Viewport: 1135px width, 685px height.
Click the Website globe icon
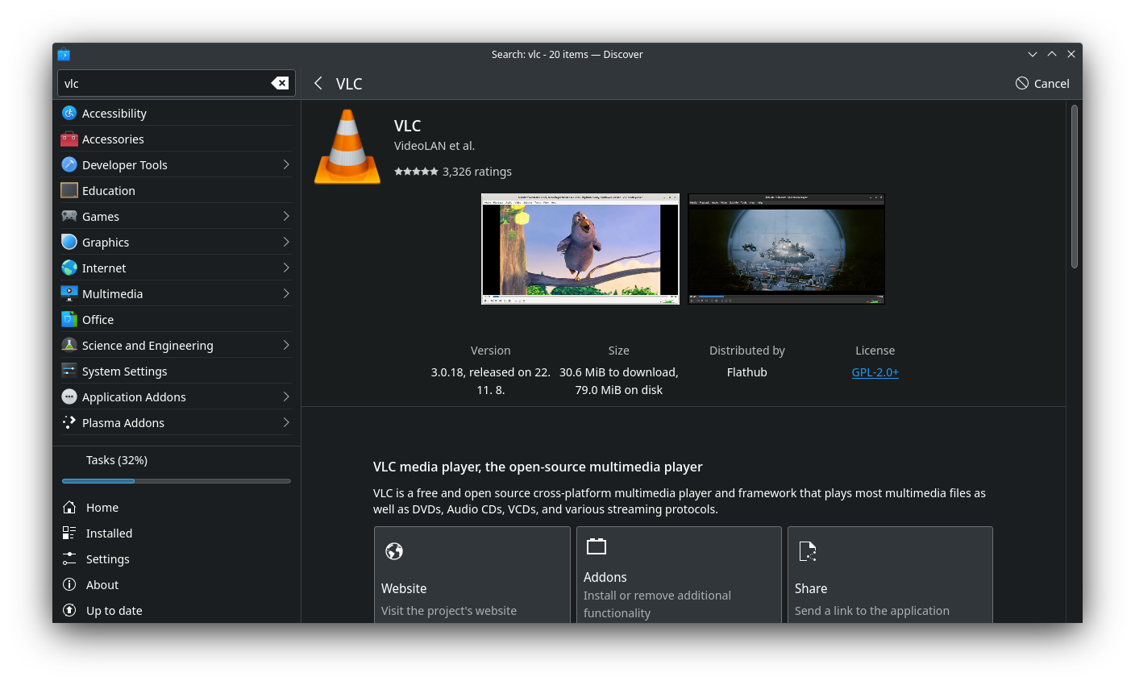pyautogui.click(x=394, y=551)
